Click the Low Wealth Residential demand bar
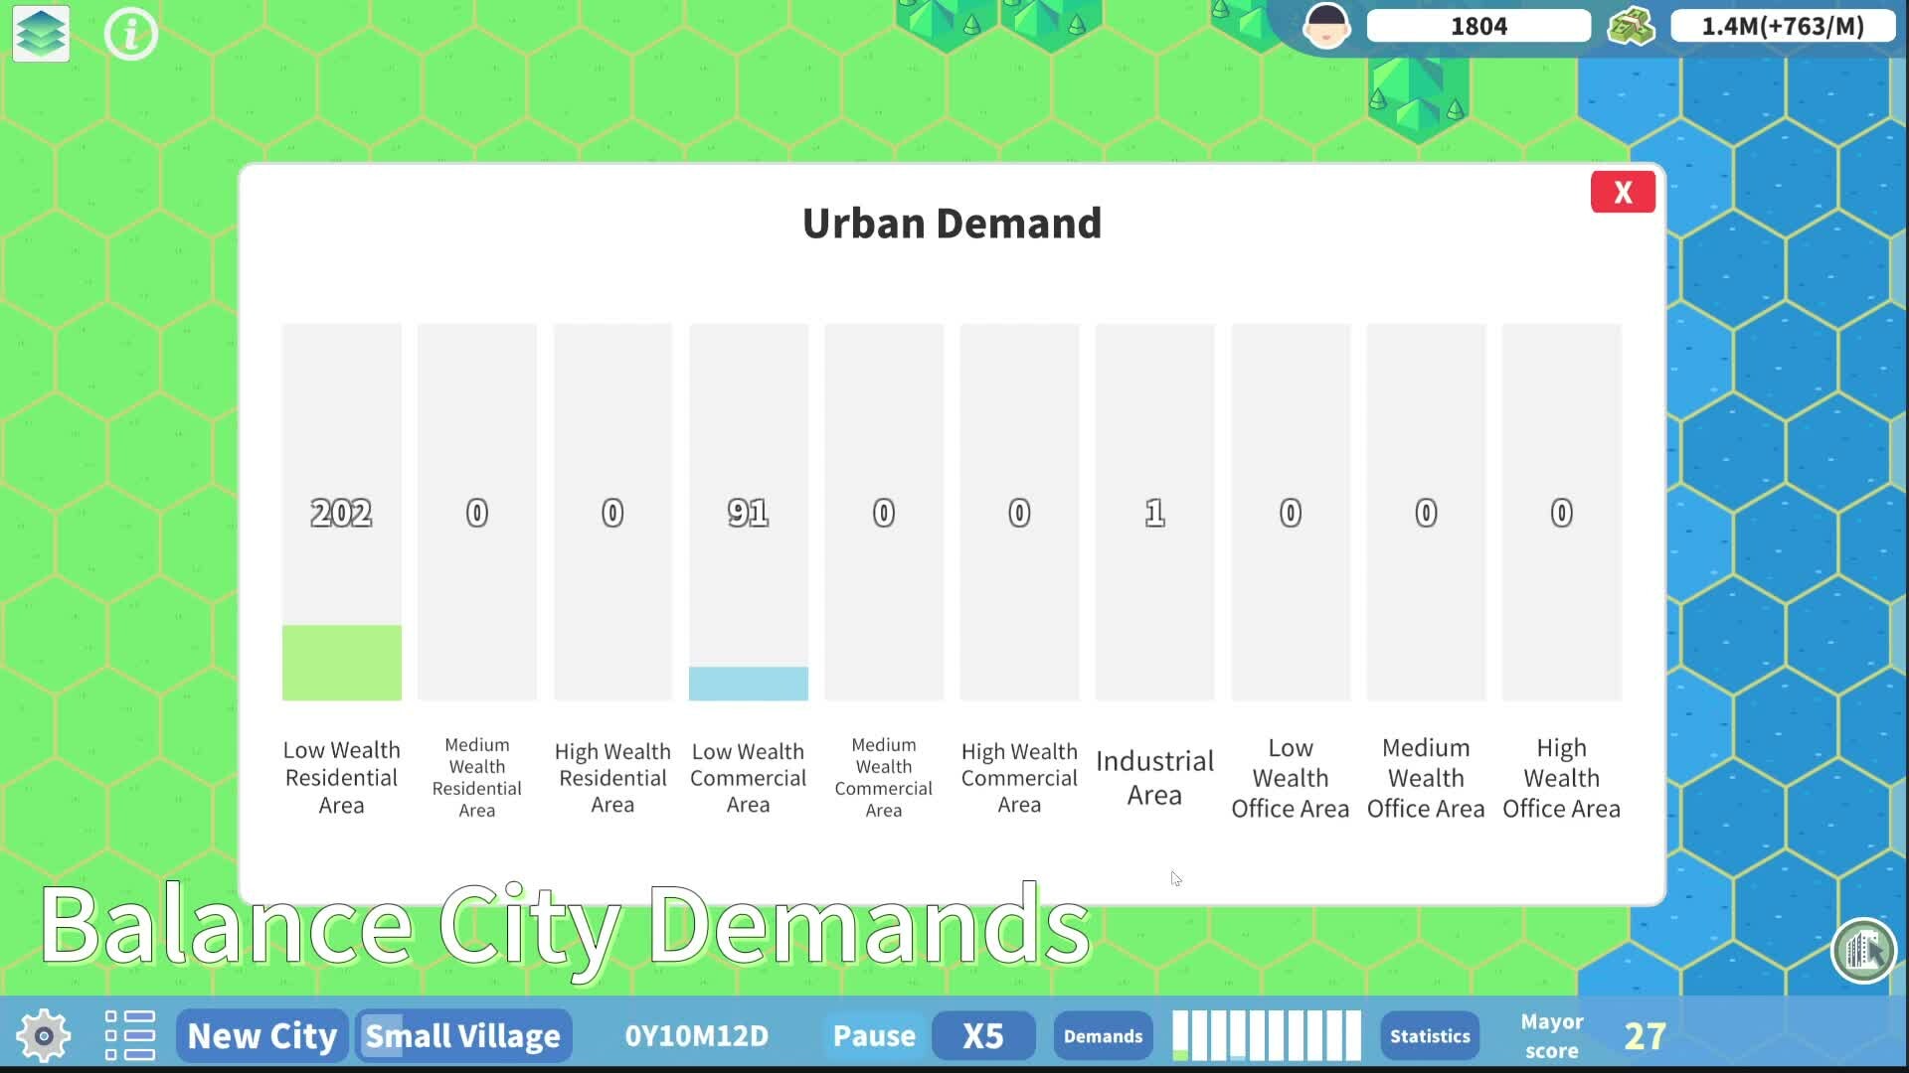 click(x=341, y=662)
